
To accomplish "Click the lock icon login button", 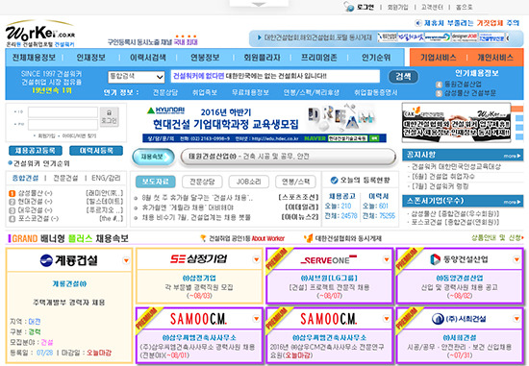I will tap(109, 116).
